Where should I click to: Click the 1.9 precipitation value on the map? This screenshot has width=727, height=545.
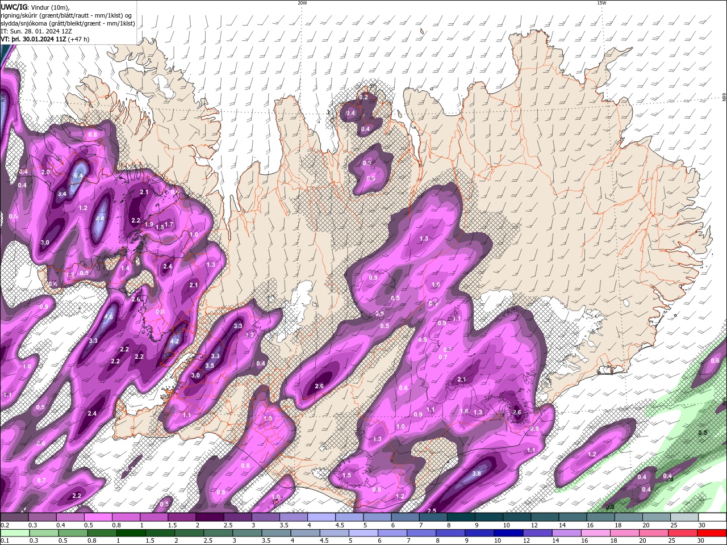(149, 225)
